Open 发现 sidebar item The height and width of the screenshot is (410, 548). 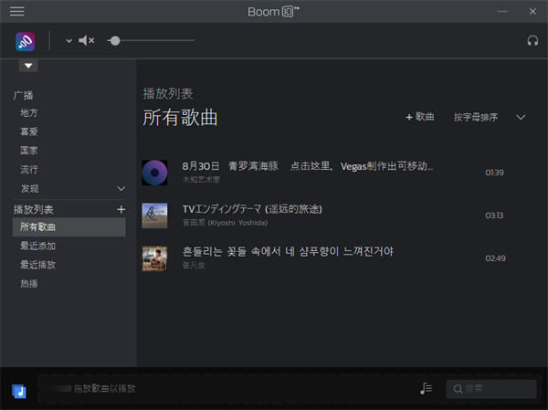30,188
